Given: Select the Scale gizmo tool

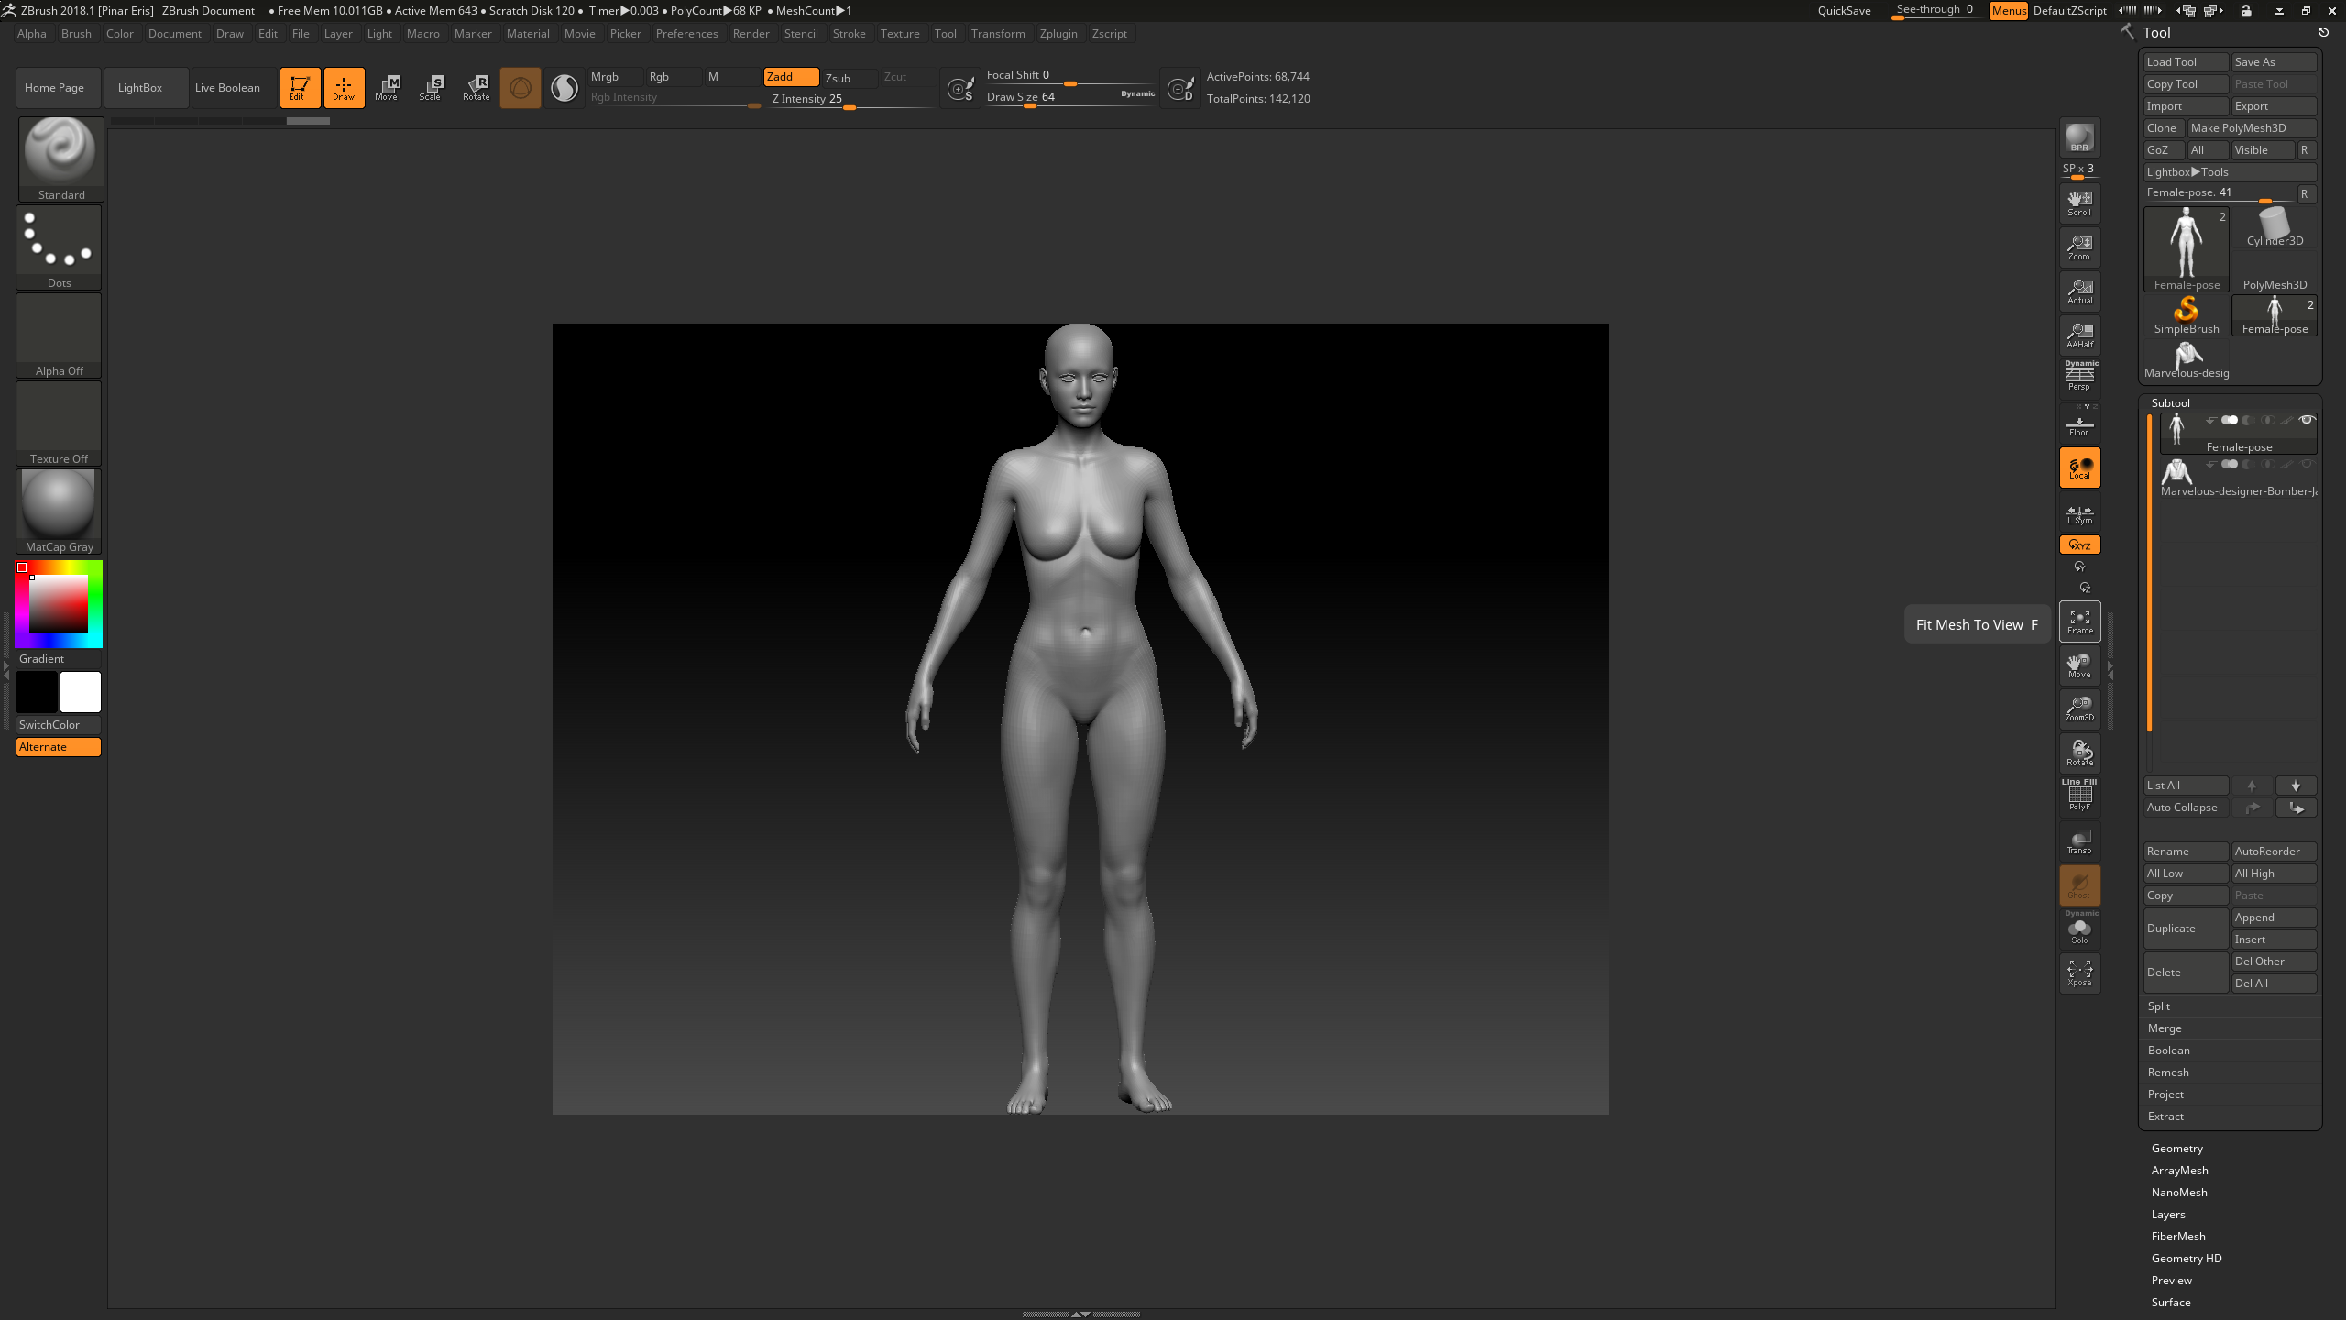Looking at the screenshot, I should (431, 87).
